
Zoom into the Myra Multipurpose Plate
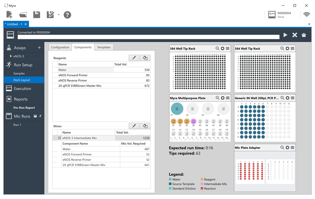[217, 98]
